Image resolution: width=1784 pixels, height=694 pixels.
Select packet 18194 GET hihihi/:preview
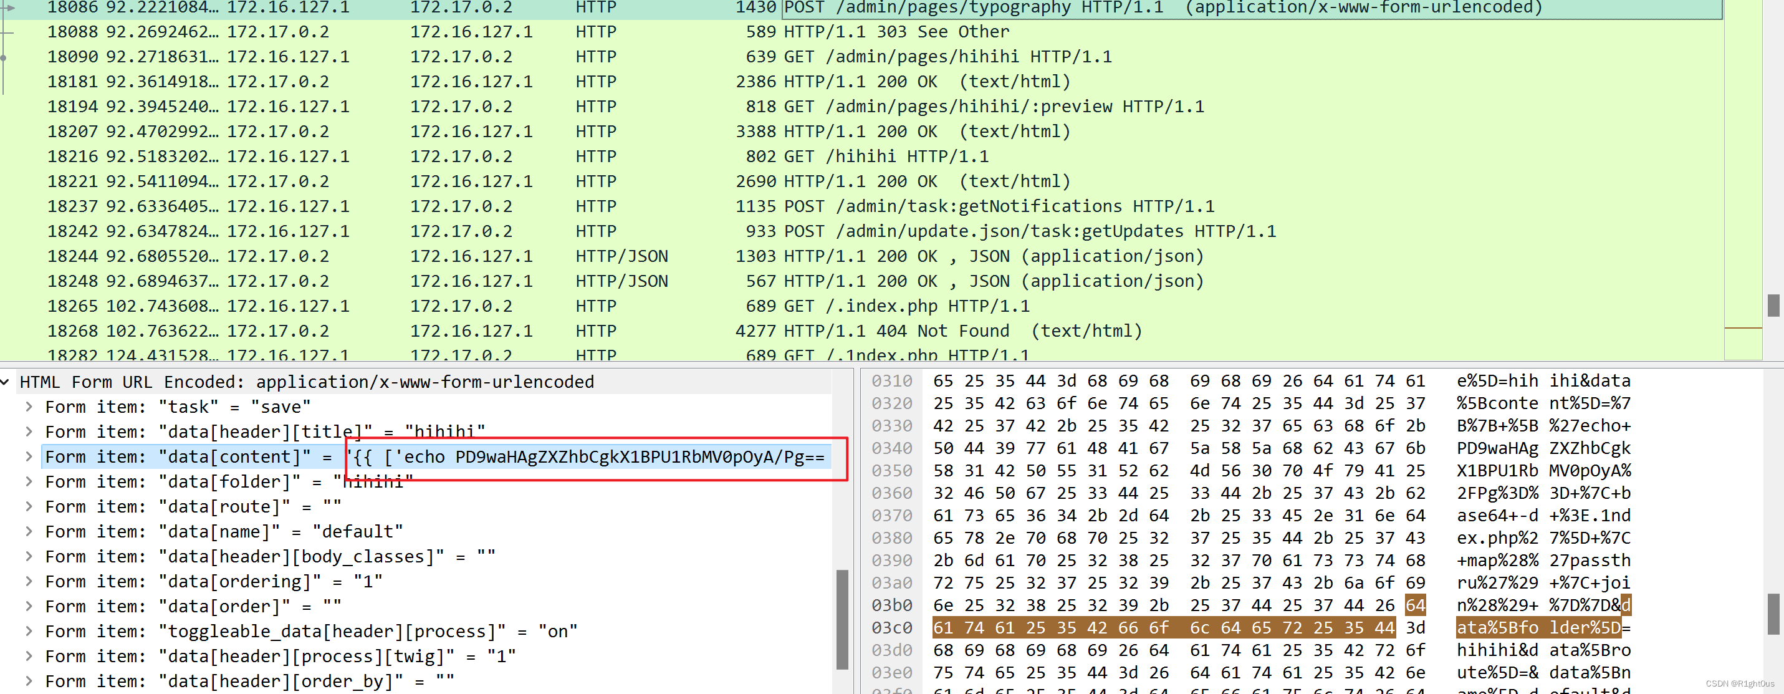coord(861,107)
